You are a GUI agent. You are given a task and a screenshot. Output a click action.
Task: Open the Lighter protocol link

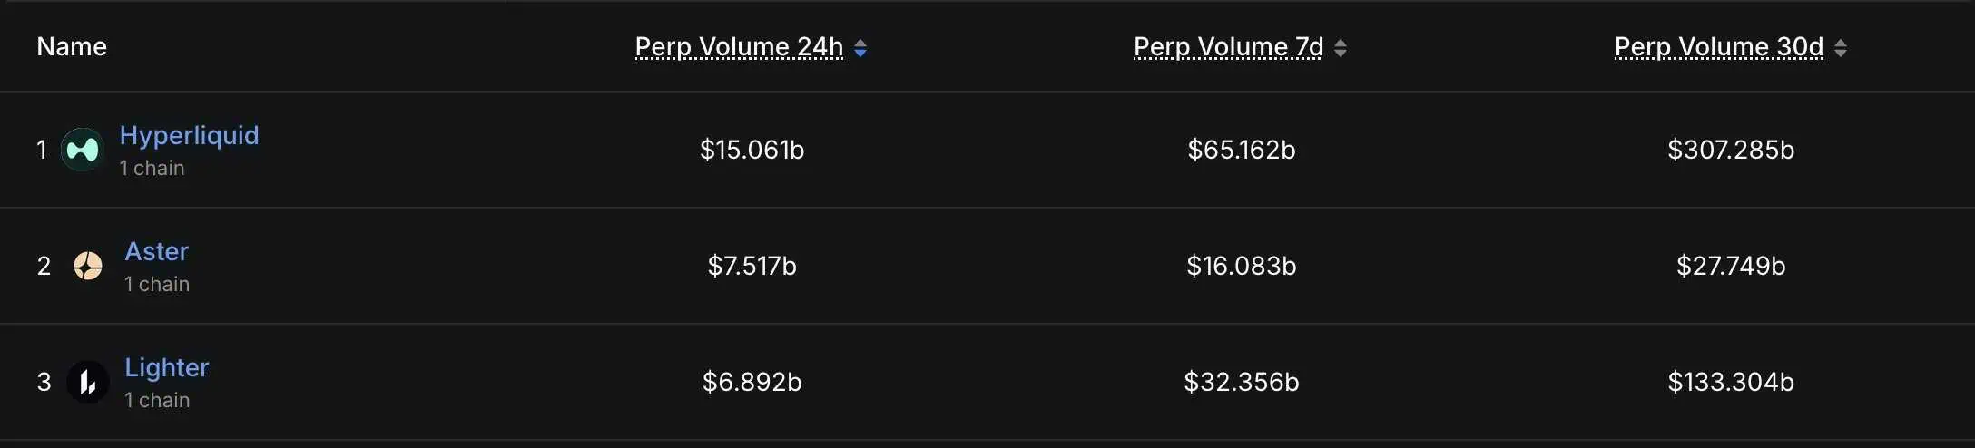click(x=167, y=367)
